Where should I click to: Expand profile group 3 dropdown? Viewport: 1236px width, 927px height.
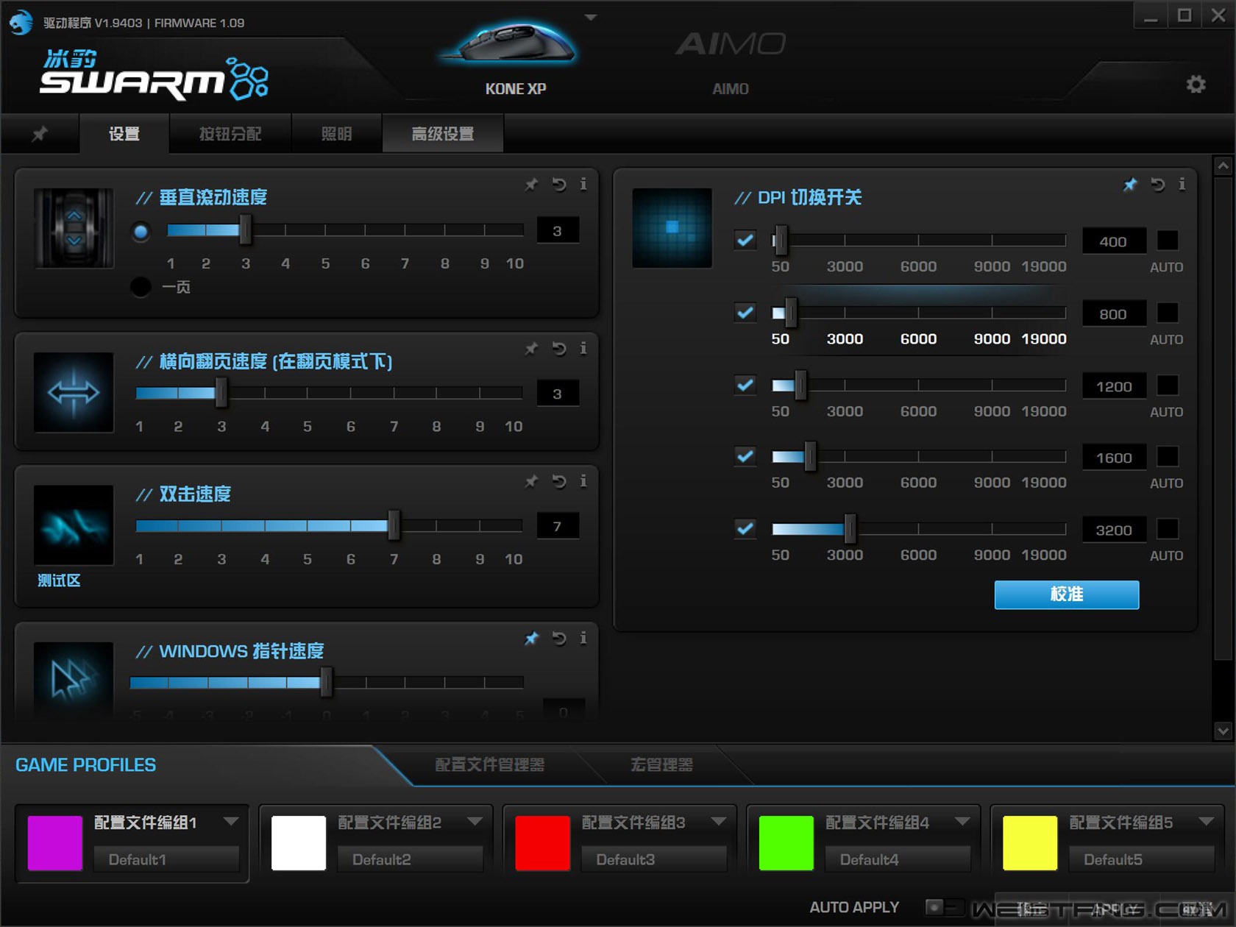tap(719, 821)
